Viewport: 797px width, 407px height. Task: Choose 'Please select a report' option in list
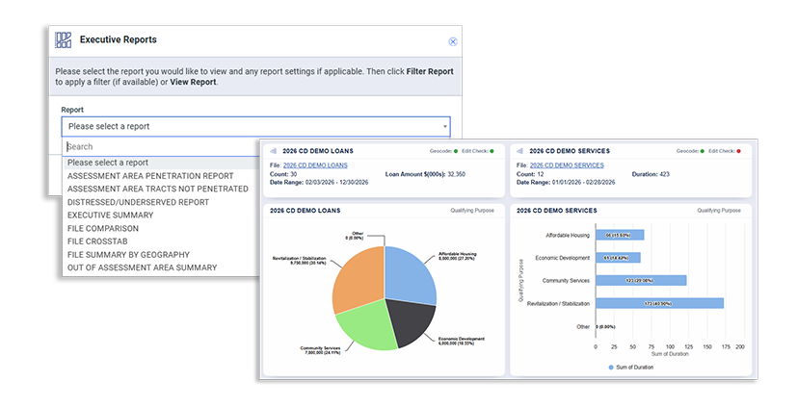(x=108, y=163)
